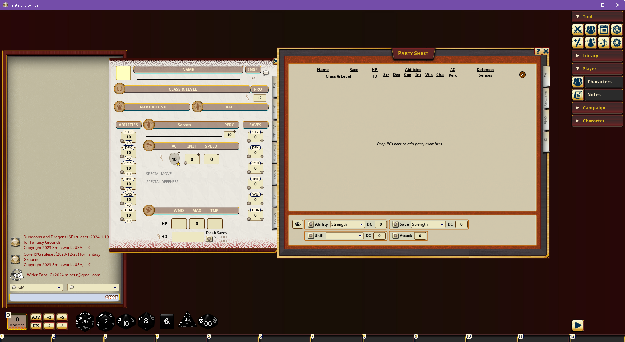
Task: Expand the Library sidebar section
Action: click(x=597, y=56)
